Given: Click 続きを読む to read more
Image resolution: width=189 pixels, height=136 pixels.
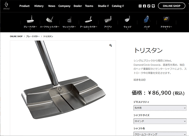Looking at the screenshot, I should (140, 80).
